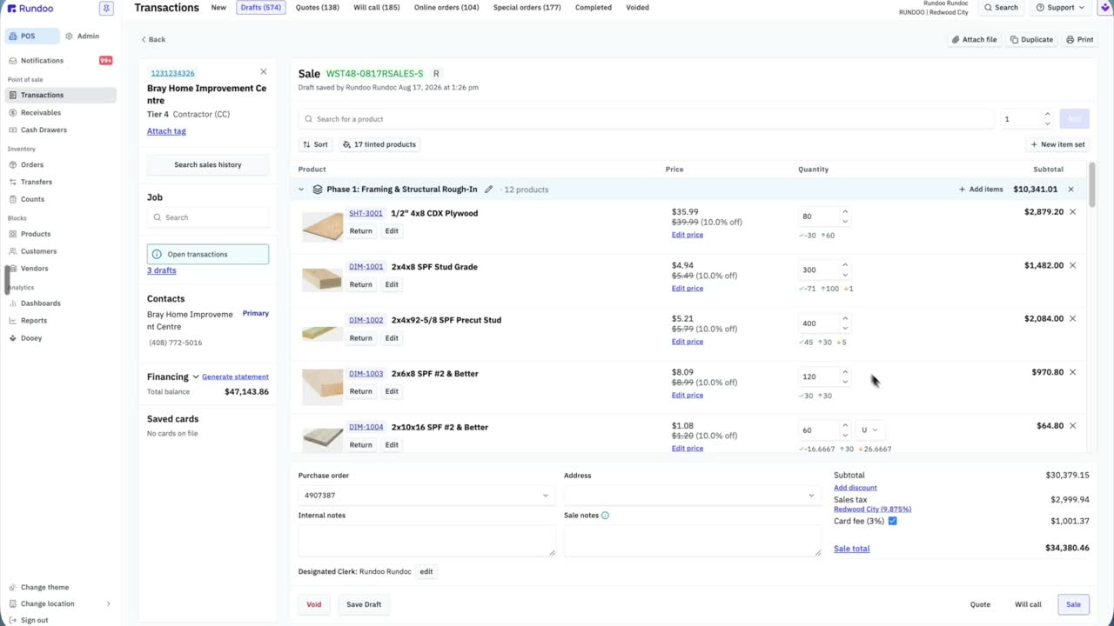This screenshot has height=626, width=1114.
Task: Open the Attach tag link
Action: click(166, 131)
